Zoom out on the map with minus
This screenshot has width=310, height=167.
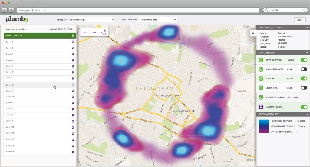94,32
